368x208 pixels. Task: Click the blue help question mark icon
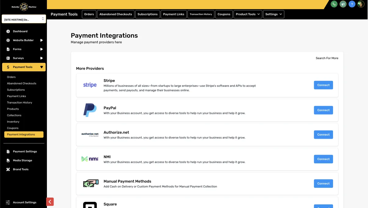tap(352, 4)
